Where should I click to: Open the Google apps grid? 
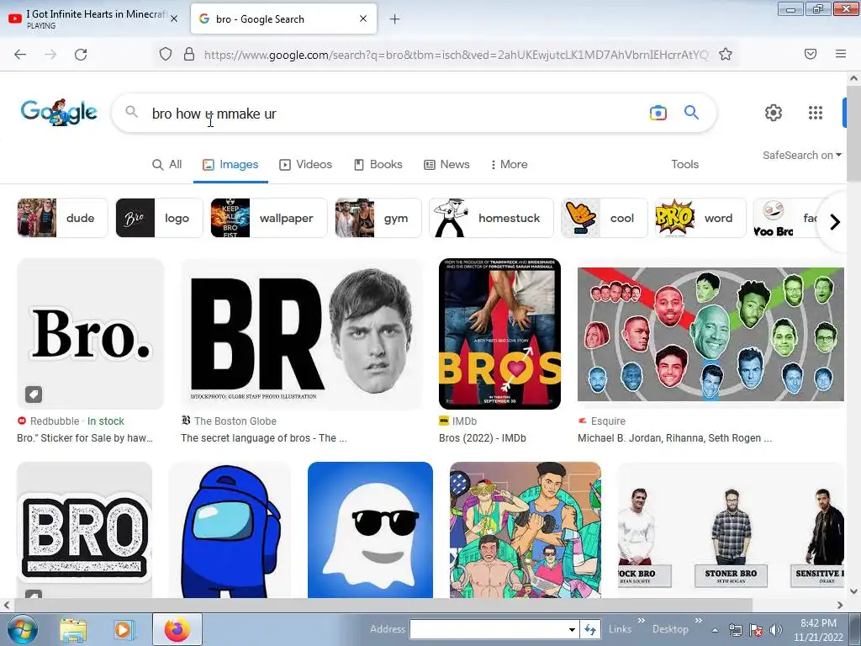click(816, 113)
